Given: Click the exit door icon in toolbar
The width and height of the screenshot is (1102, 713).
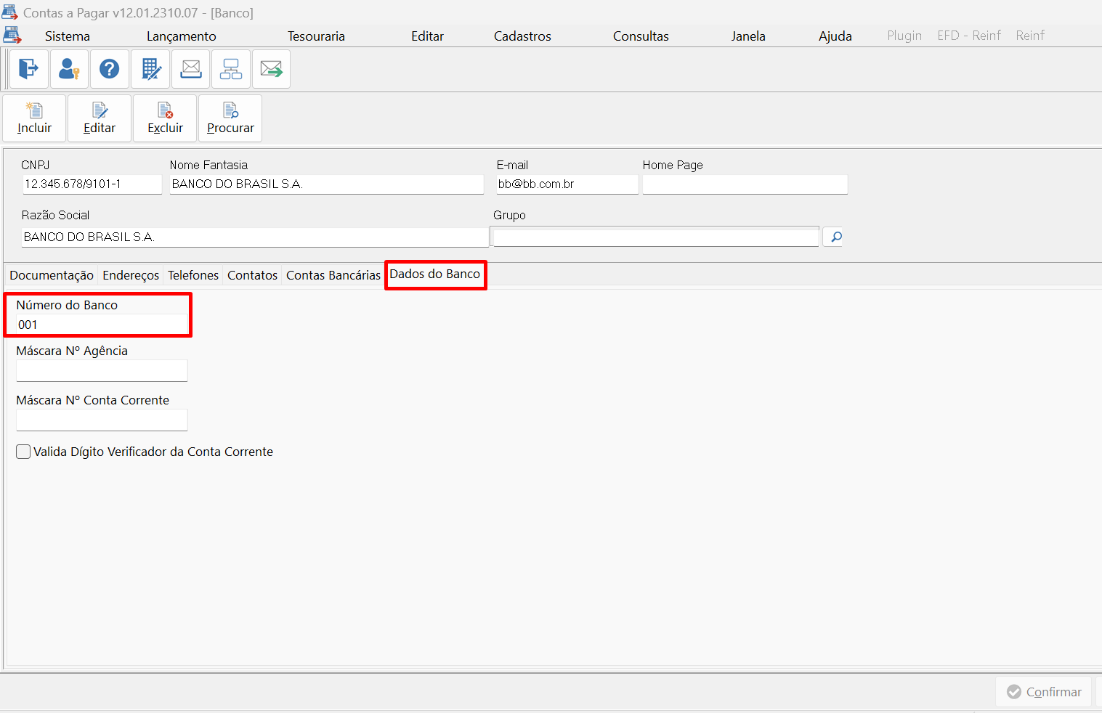Looking at the screenshot, I should pyautogui.click(x=29, y=69).
